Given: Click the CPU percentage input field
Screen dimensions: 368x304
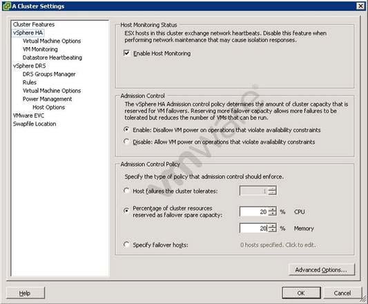Looking at the screenshot, I should [x=254, y=211].
